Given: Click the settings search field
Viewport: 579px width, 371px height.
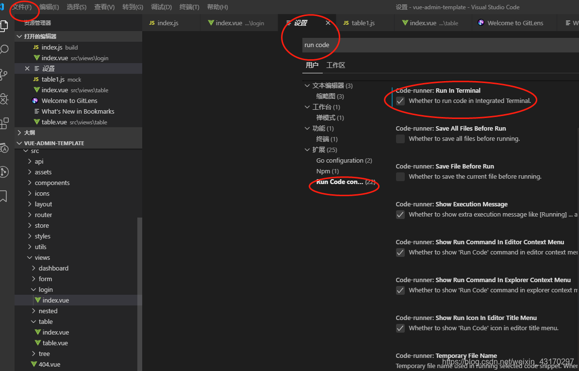Looking at the screenshot, I should pos(441,45).
